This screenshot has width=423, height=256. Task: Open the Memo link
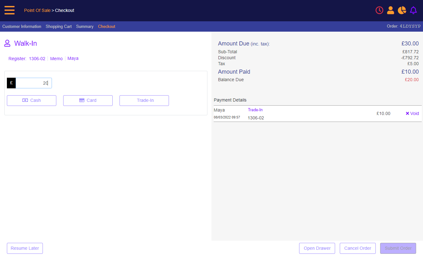[56, 59]
